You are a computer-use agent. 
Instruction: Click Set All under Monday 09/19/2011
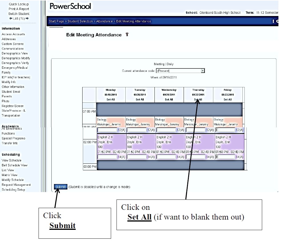tap(111, 100)
